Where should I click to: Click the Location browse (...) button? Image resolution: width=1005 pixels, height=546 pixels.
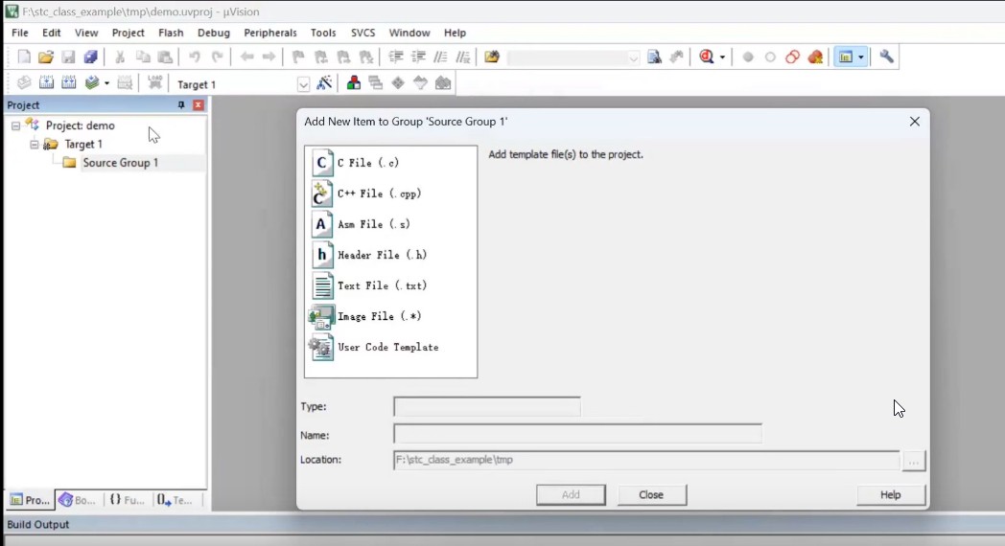914,461
